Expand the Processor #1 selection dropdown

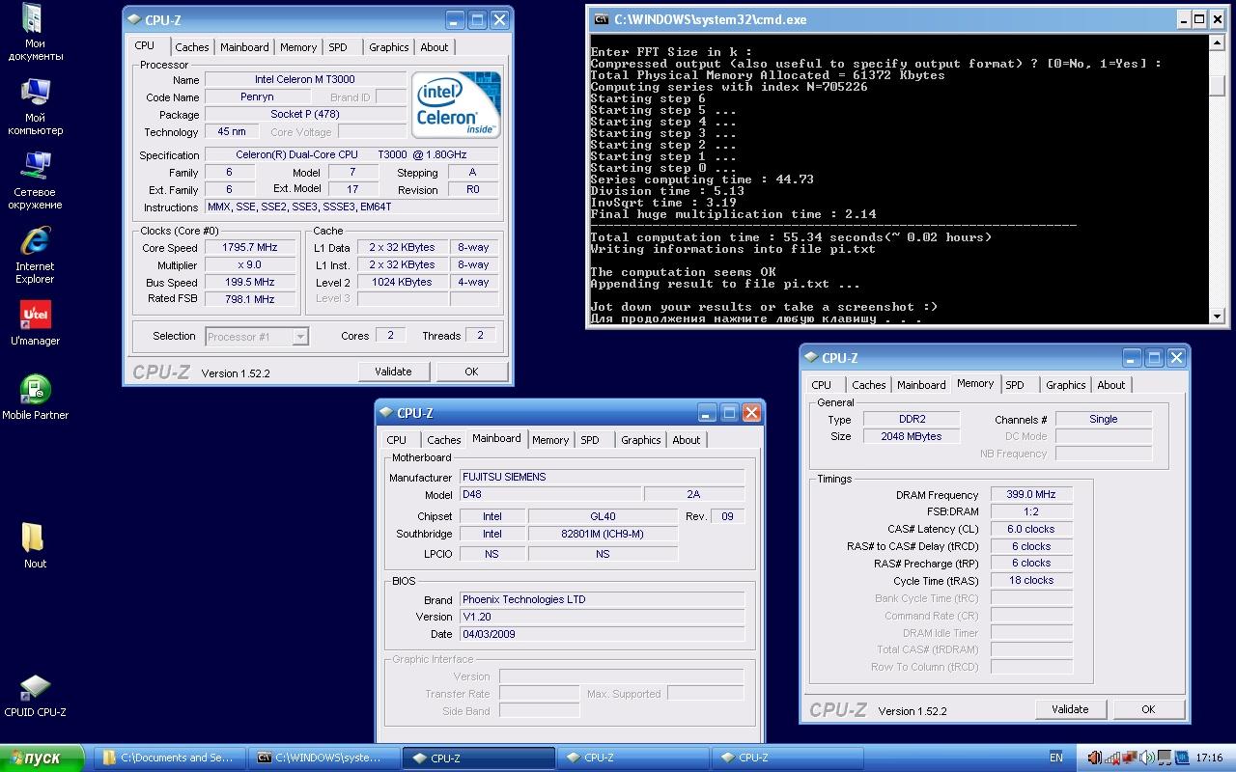300,336
